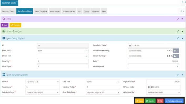Go to the Amortisman tab

tap(55, 11)
